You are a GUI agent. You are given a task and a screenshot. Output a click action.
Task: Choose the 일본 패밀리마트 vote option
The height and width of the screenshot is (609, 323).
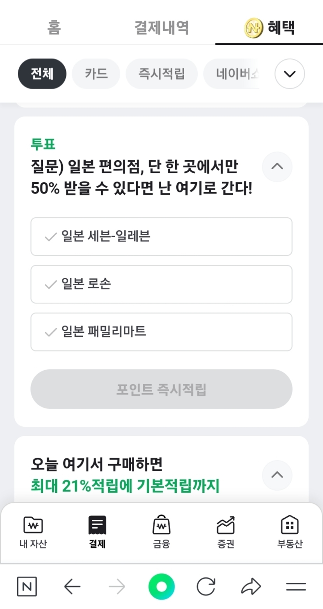click(x=161, y=332)
